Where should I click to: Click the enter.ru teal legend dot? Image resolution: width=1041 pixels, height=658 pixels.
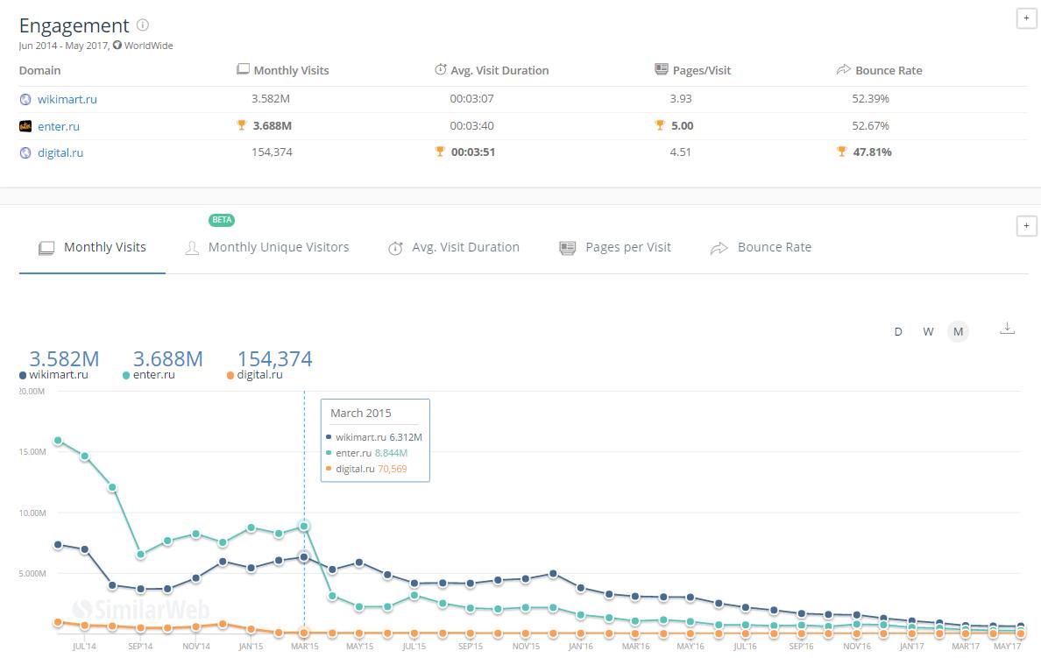tap(126, 375)
